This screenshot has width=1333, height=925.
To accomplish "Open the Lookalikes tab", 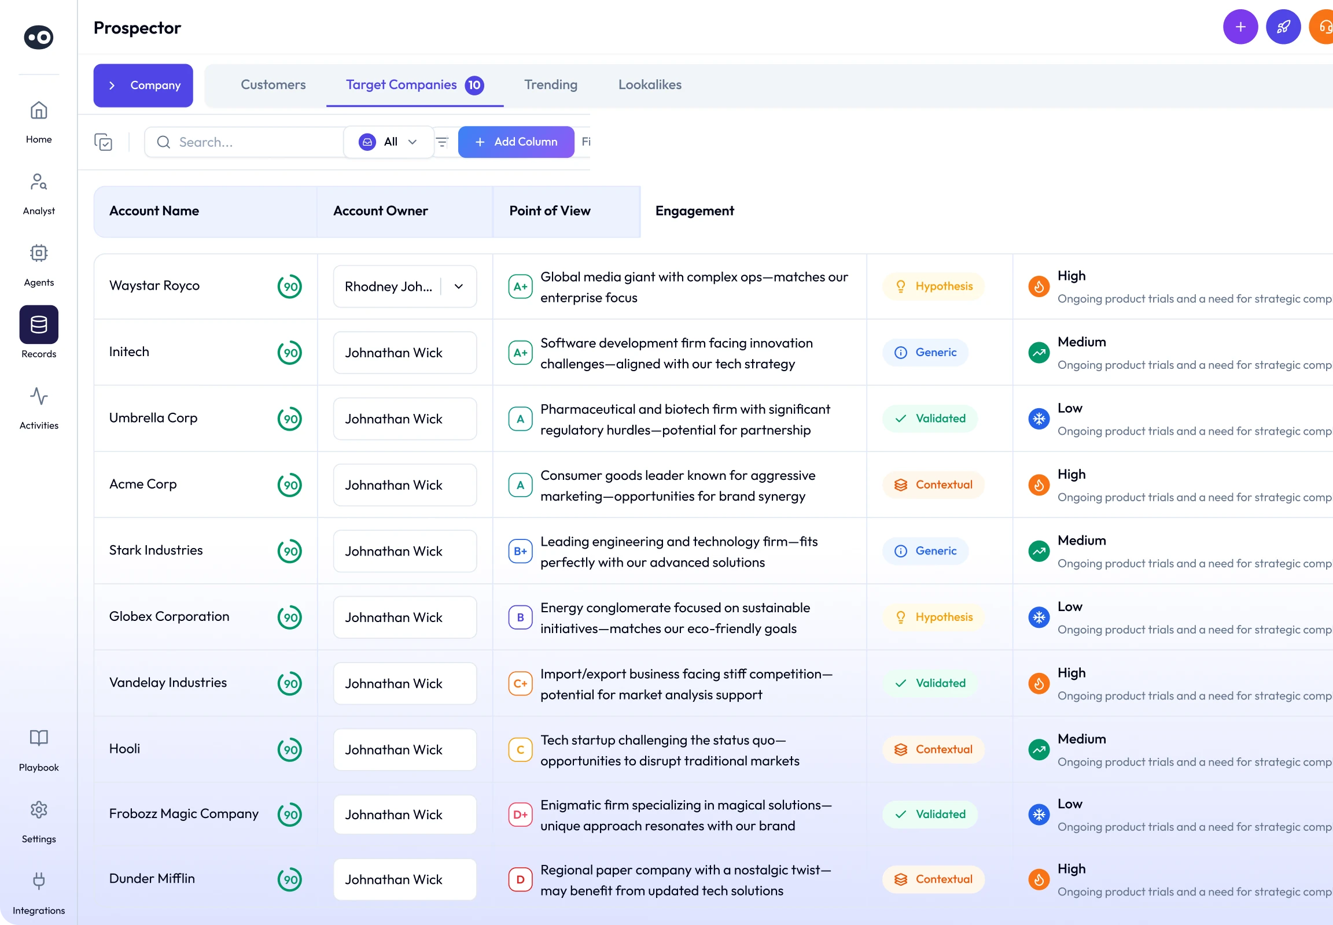I will coord(650,84).
